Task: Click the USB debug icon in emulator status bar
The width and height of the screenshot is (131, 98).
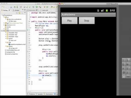Action: tap(98, 10)
